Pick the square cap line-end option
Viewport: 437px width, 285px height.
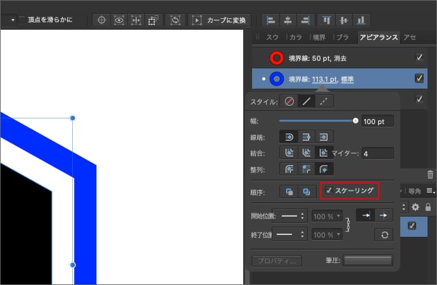(x=324, y=136)
